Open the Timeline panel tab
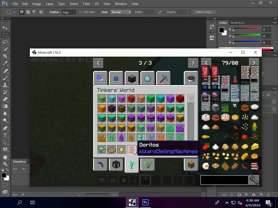This screenshot has width=278, height=208. (19, 161)
